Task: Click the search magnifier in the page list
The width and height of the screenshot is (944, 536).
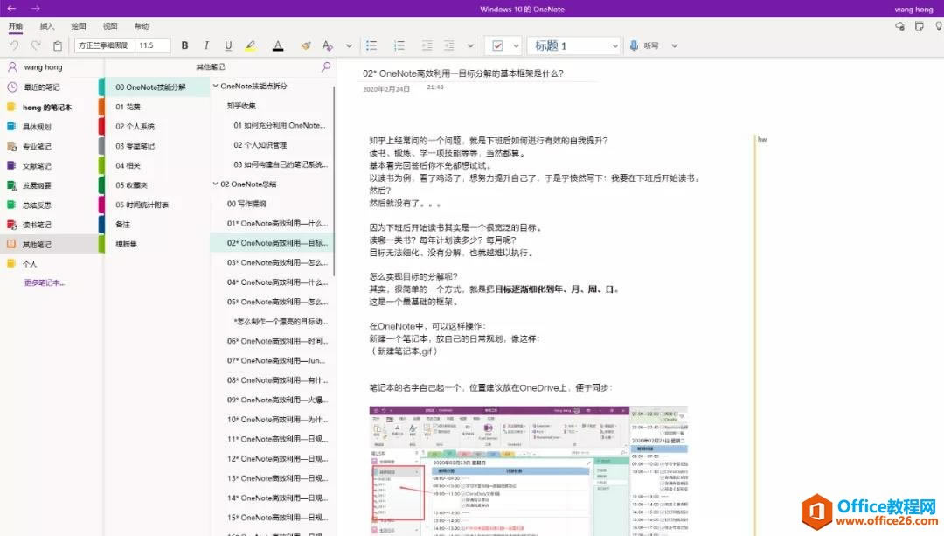Action: (326, 66)
